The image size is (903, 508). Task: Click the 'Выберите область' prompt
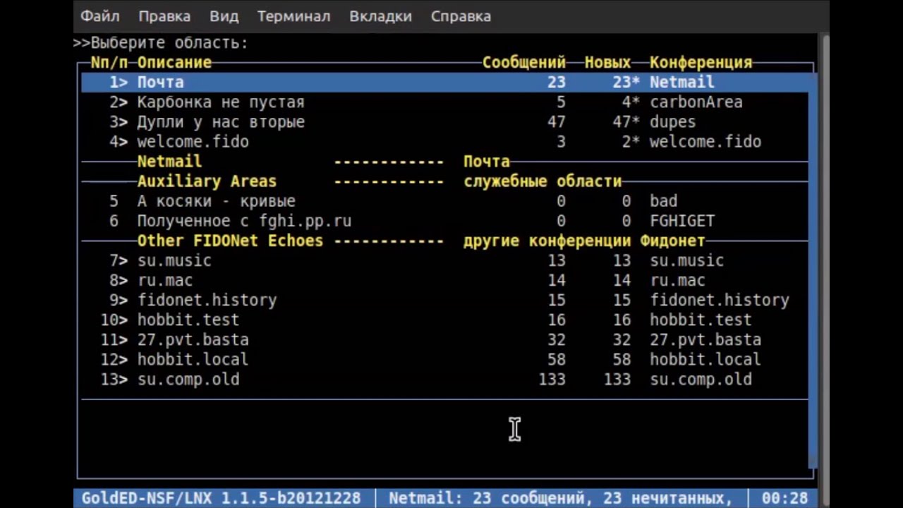pyautogui.click(x=169, y=43)
